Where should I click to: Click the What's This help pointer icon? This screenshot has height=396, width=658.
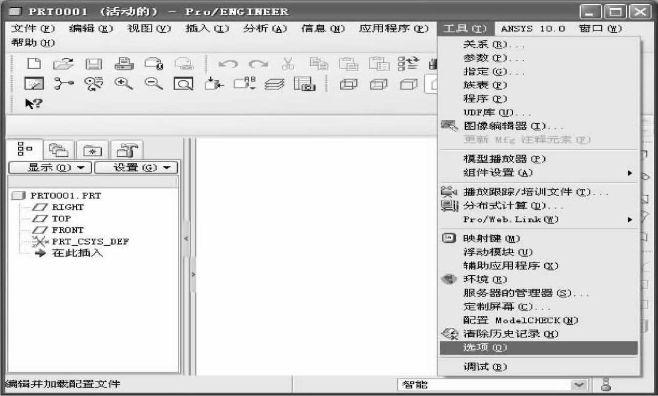coord(34,103)
